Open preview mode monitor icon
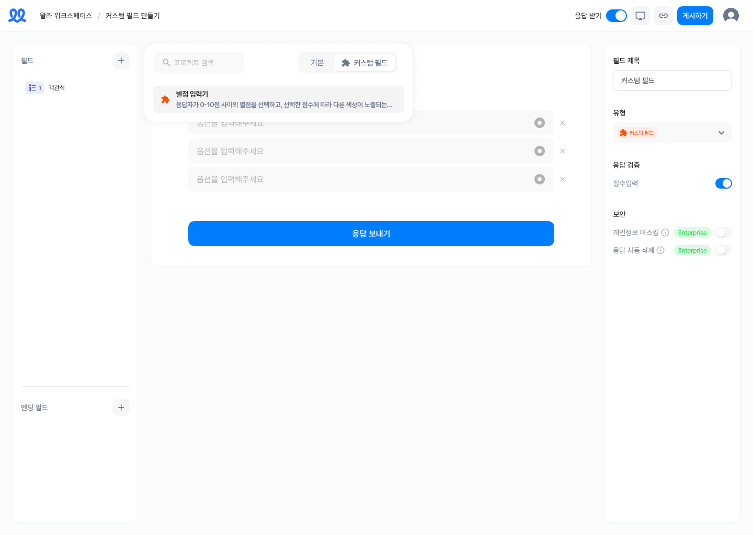This screenshot has width=753, height=535. coord(641,16)
